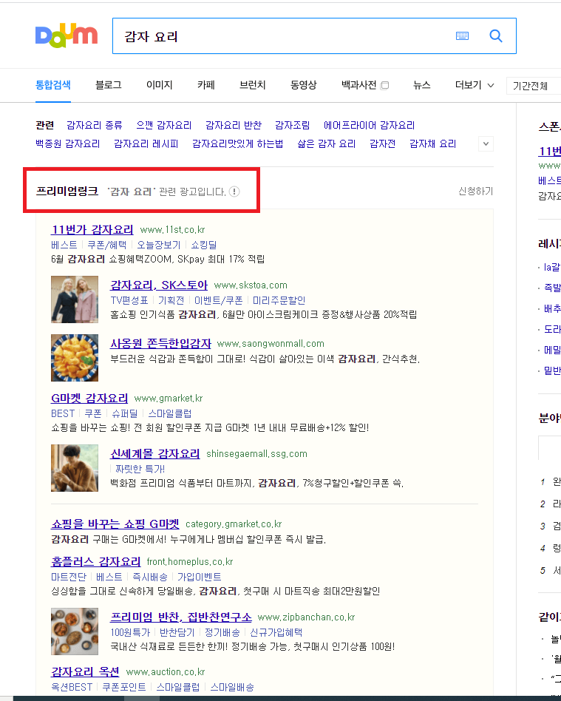Open the 기간전체 period filter
This screenshot has height=701, width=561.
point(533,86)
